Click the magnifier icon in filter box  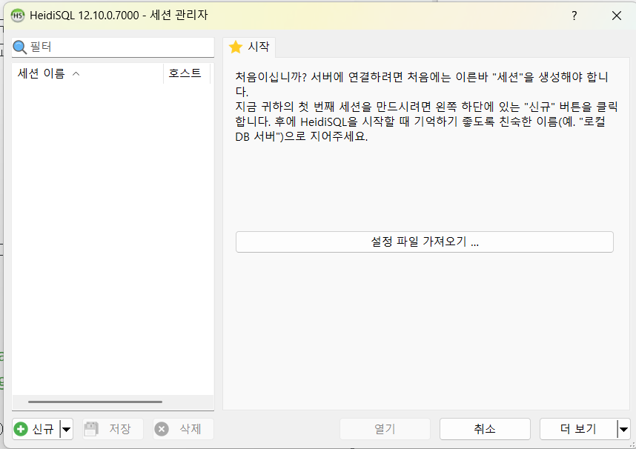coord(19,47)
